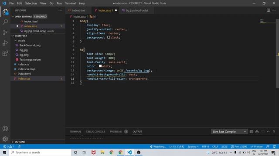Open the Explorer view icon
Viewport: 279px width, 156px height.
click(5, 12)
